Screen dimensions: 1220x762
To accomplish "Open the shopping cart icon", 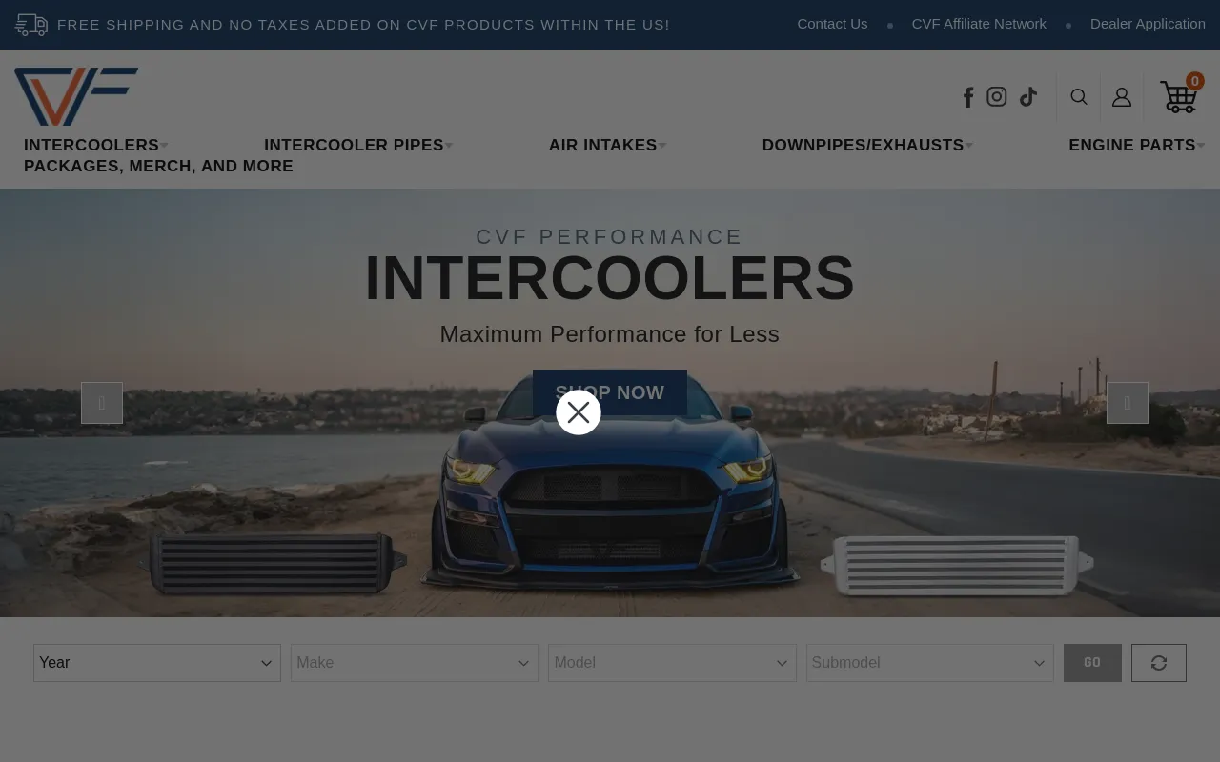I will [1179, 98].
